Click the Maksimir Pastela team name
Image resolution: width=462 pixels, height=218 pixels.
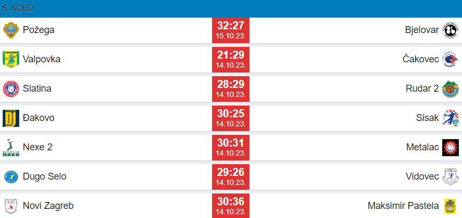pyautogui.click(x=403, y=206)
